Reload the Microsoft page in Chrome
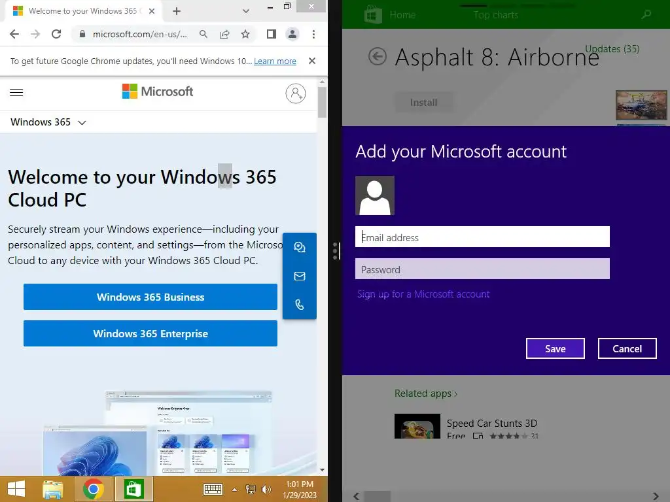The height and width of the screenshot is (502, 670). [56, 34]
